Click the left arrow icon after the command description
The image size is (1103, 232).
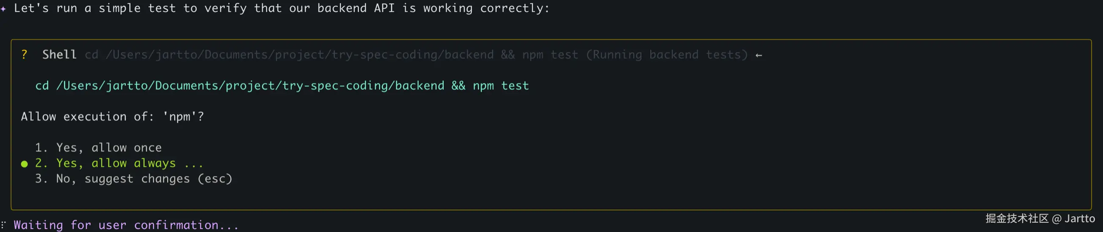759,55
